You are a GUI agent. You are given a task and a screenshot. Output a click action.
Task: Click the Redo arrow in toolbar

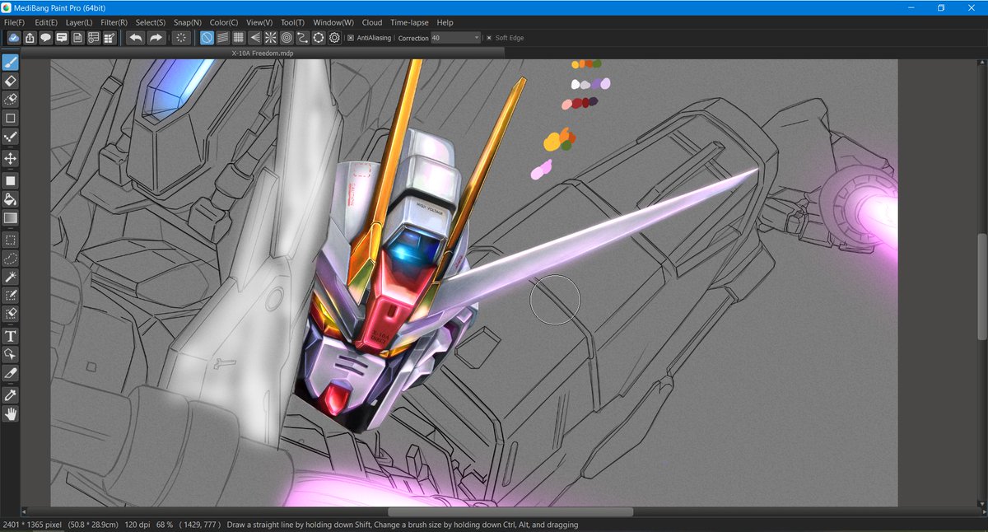point(155,38)
